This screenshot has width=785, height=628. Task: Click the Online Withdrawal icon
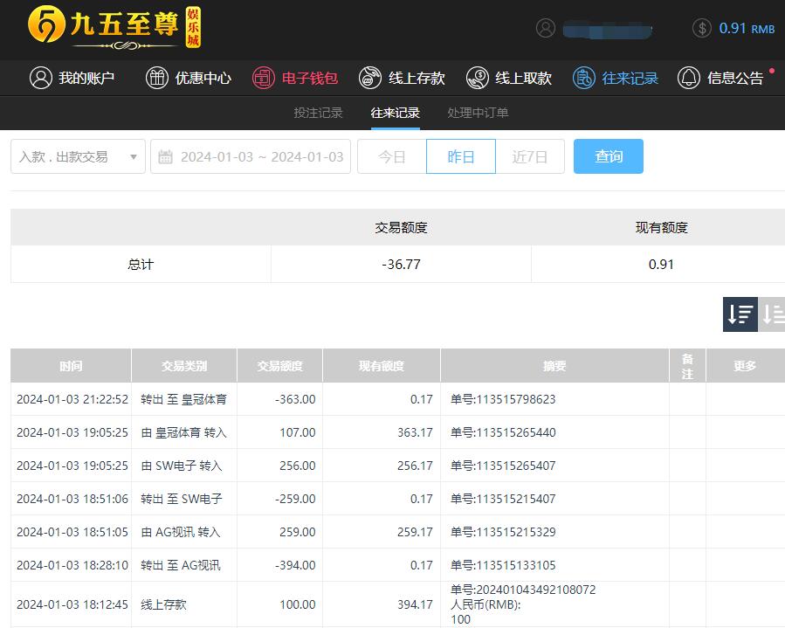(x=477, y=78)
